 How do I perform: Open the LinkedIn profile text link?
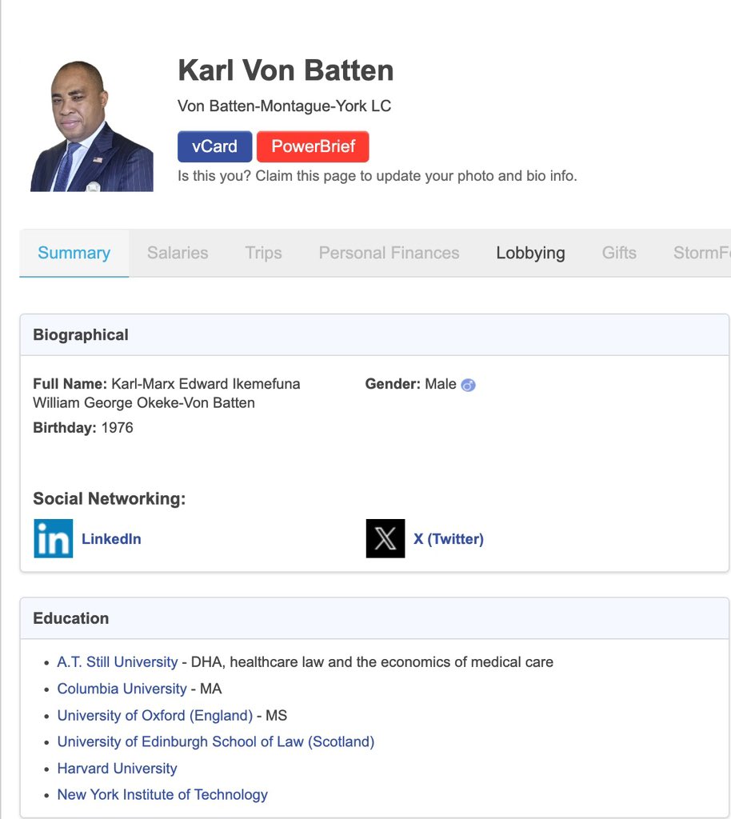click(x=111, y=539)
